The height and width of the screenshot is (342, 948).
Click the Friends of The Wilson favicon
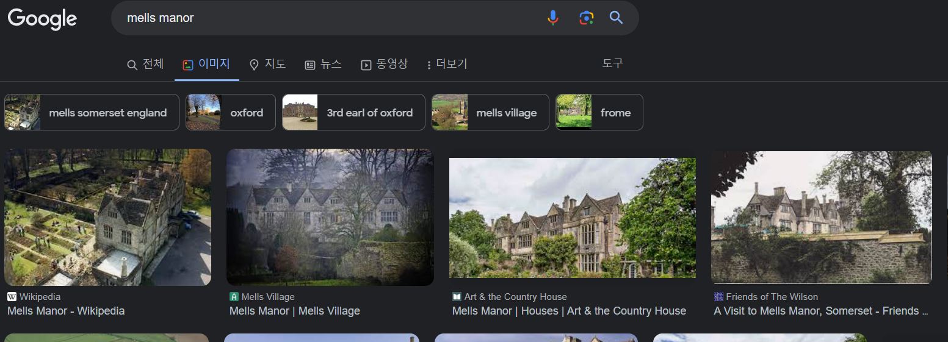(x=718, y=297)
